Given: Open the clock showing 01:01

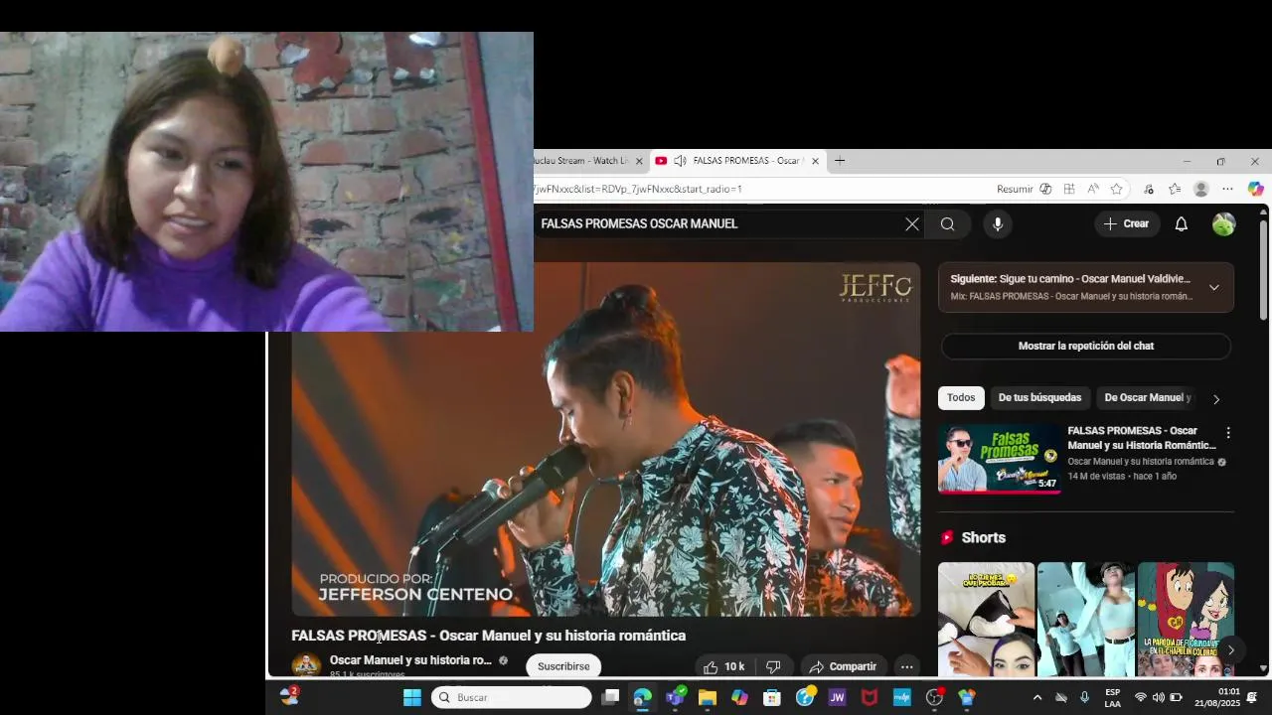Looking at the screenshot, I should tap(1217, 697).
